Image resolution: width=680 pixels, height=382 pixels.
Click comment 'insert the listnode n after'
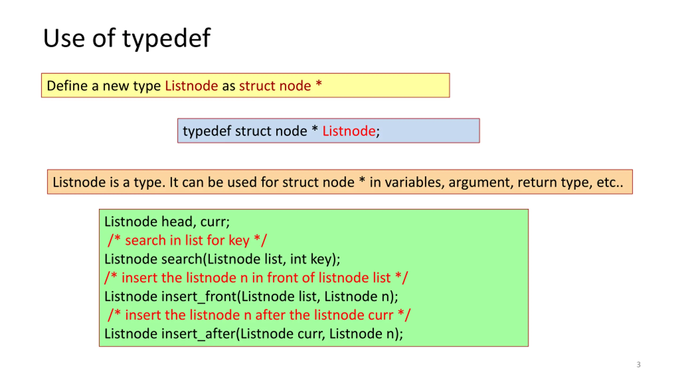[x=259, y=315]
